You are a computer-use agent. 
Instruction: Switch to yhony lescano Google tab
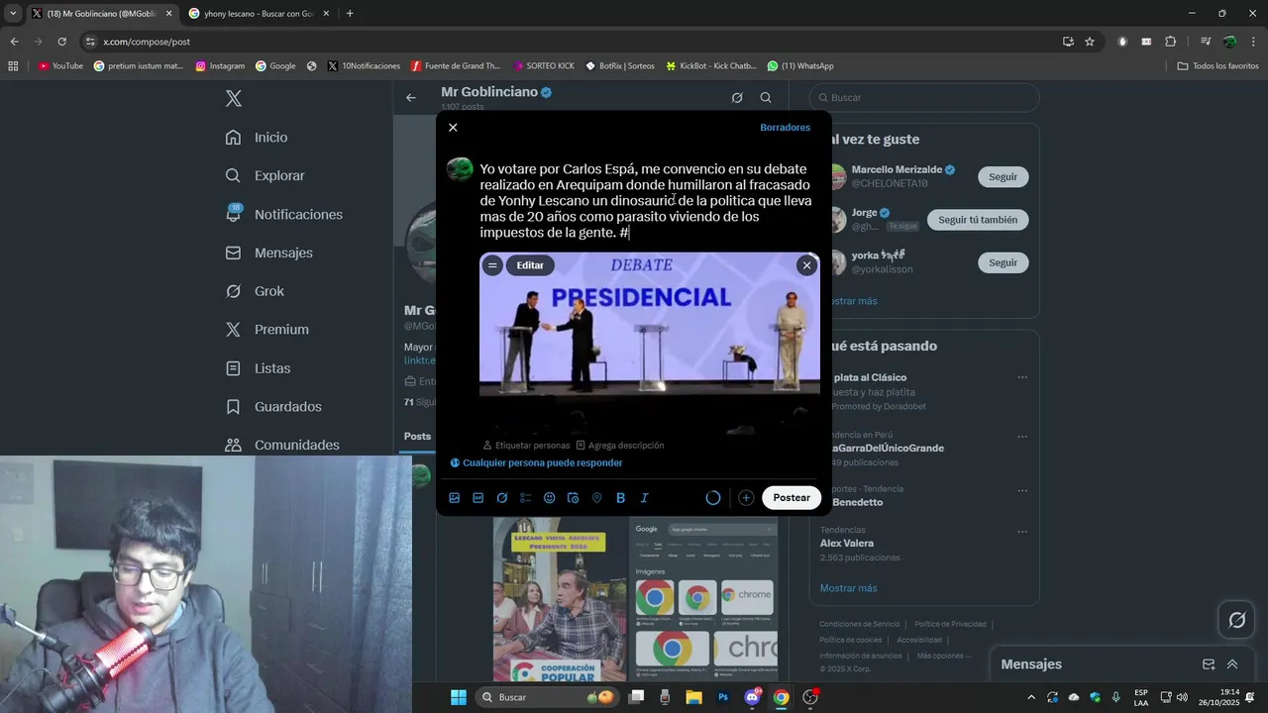click(x=258, y=14)
